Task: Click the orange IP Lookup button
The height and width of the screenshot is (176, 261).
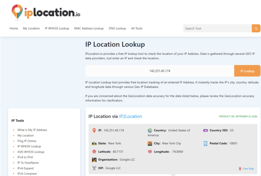Action: [x=247, y=71]
